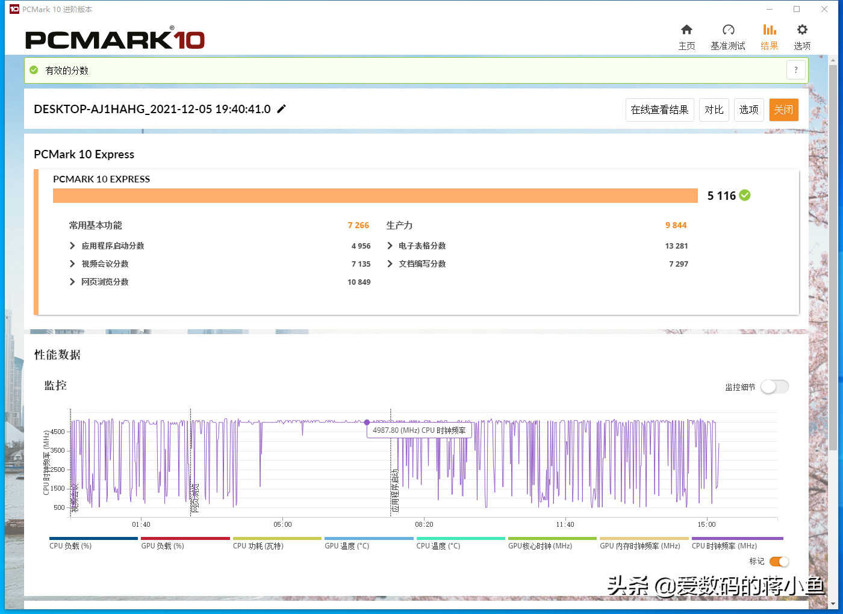Toggle the CPU 时钟频率 (MHz) legend series
The image size is (843, 614).
pos(724,546)
